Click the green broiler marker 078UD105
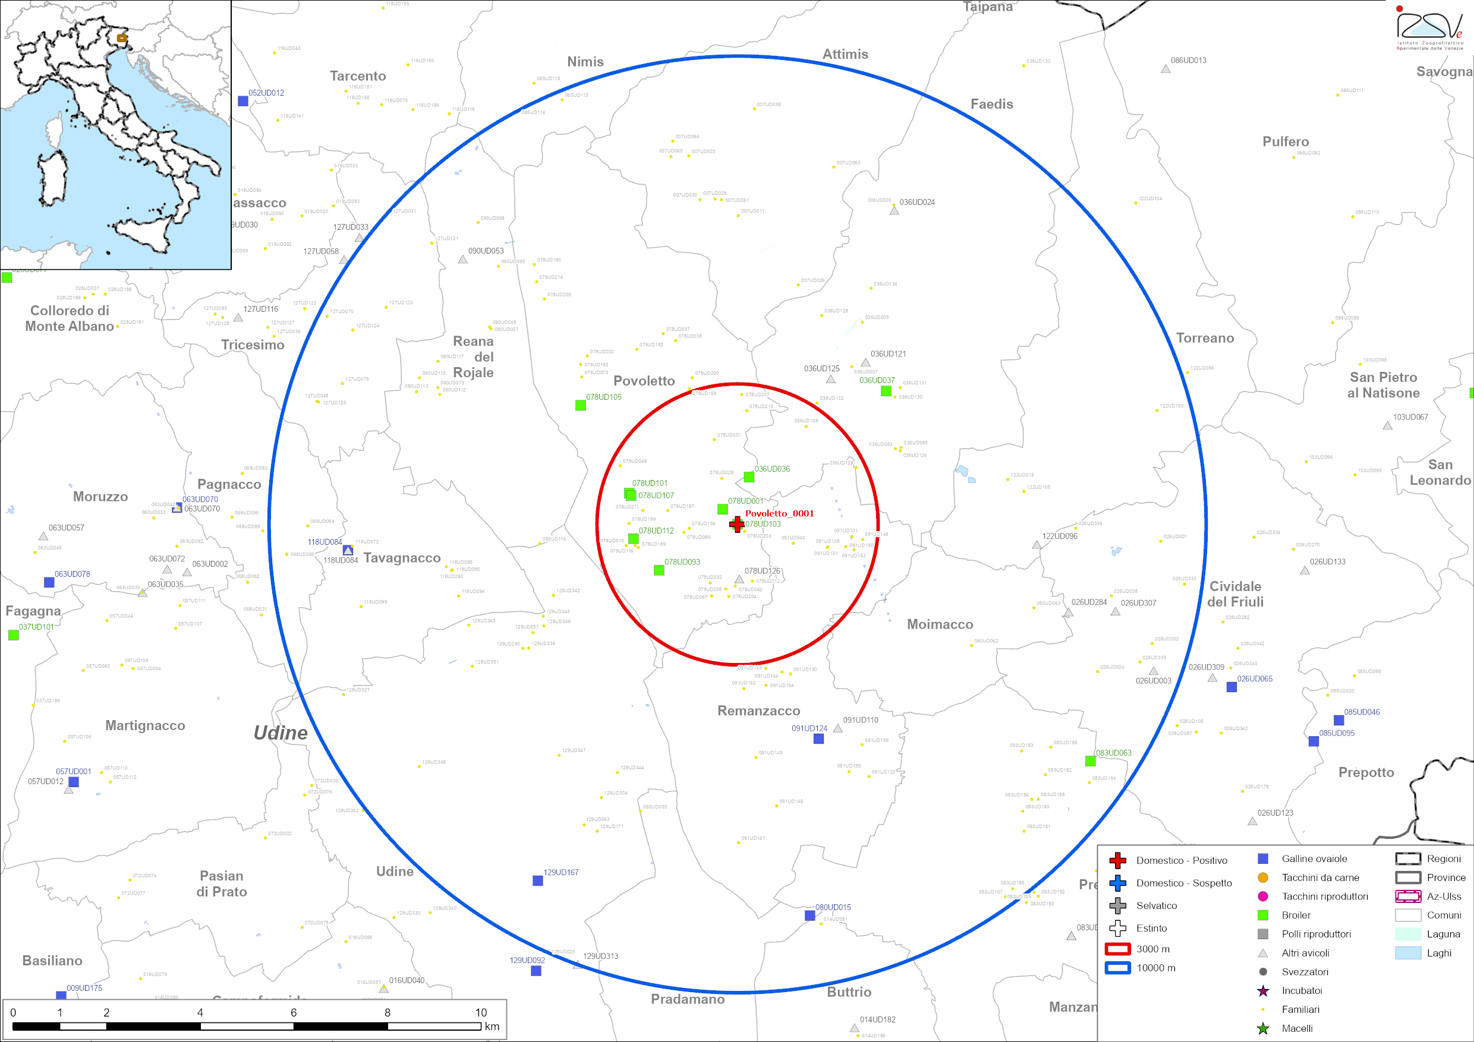 click(x=580, y=406)
